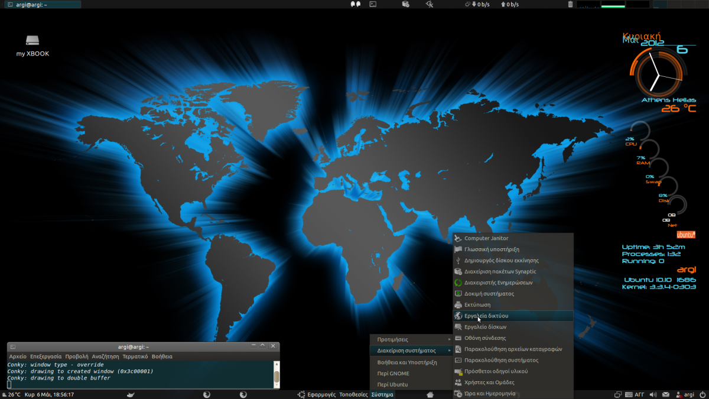
Task: Click the terminal scrollbar down arrow
Action: (277, 385)
